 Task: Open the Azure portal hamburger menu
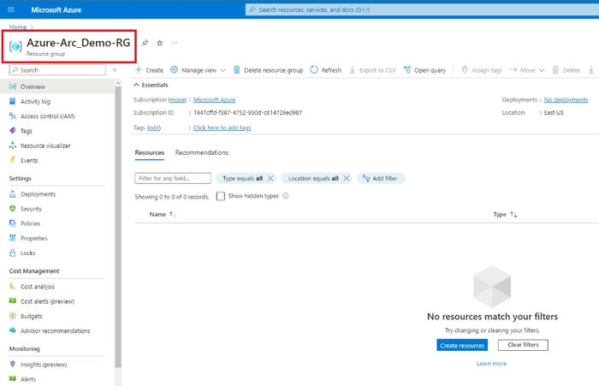pyautogui.click(x=11, y=9)
